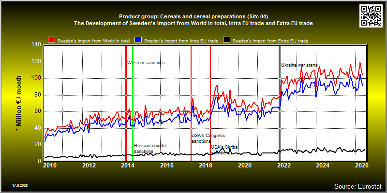Image resolution: width=387 pixels, height=193 pixels.
Task: Click the 2018 x-axis label
Action: 206,165
